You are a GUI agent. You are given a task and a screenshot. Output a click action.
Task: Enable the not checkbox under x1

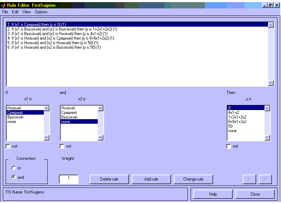click(x=8, y=147)
